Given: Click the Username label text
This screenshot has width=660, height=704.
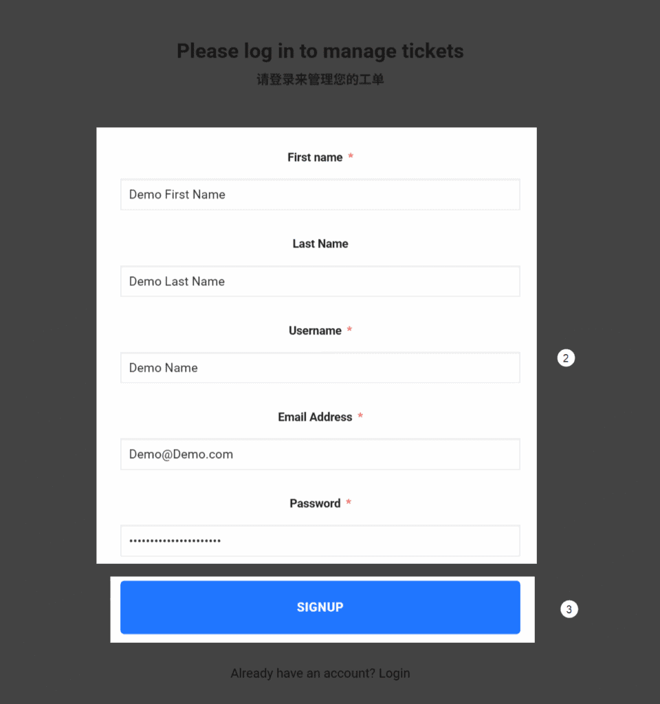Looking at the screenshot, I should [315, 331].
